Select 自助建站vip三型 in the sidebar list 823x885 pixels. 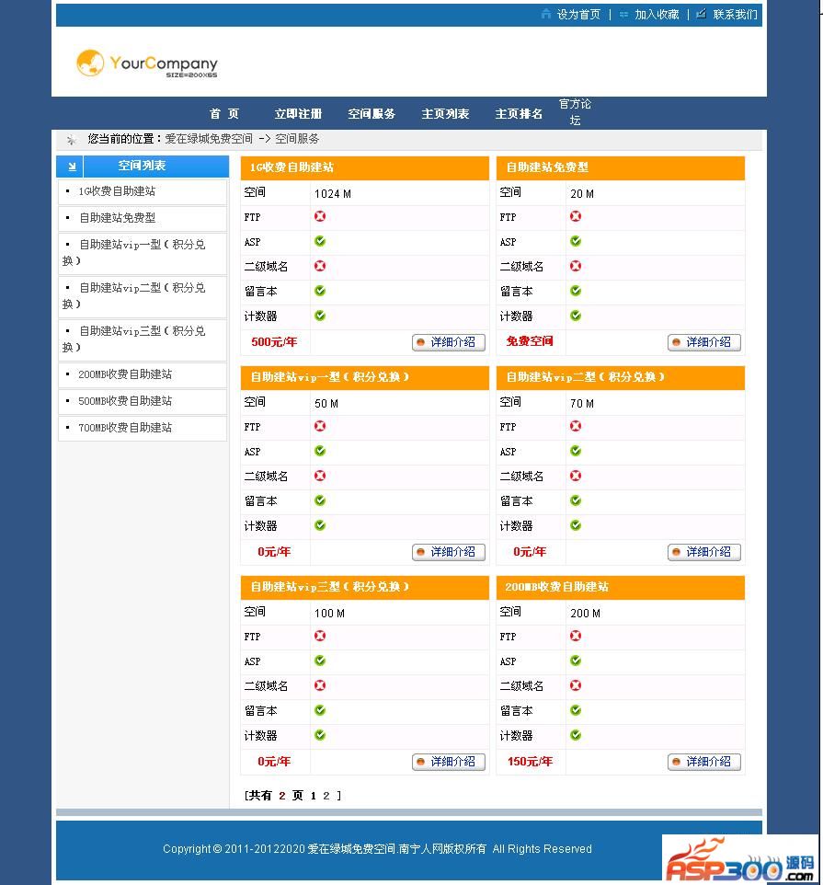point(134,339)
